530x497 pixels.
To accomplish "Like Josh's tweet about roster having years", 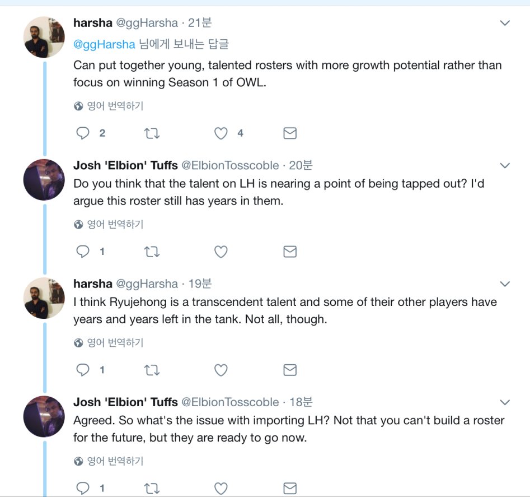I will pos(221,252).
